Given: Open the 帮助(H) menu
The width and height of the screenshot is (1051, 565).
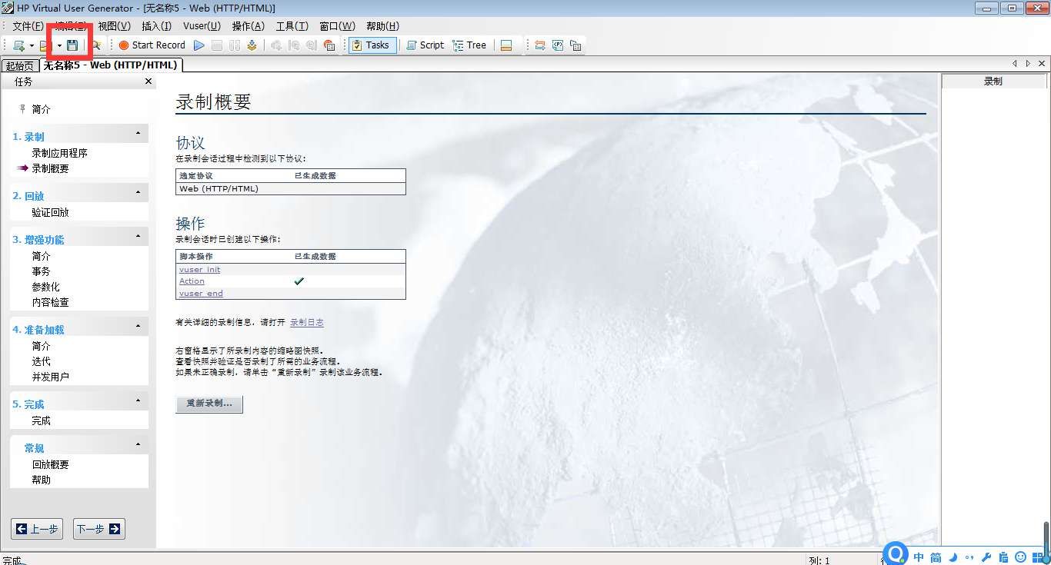Looking at the screenshot, I should [x=382, y=26].
